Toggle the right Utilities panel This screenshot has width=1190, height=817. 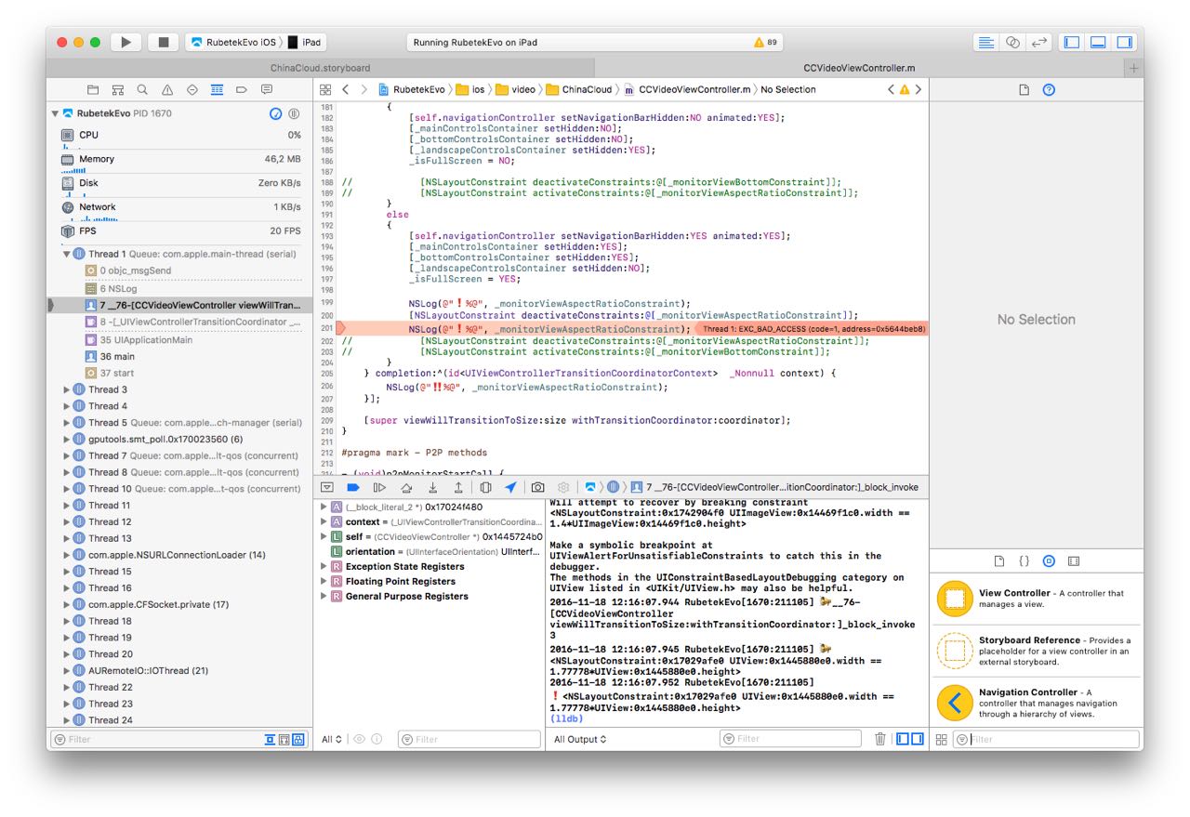click(x=1125, y=43)
